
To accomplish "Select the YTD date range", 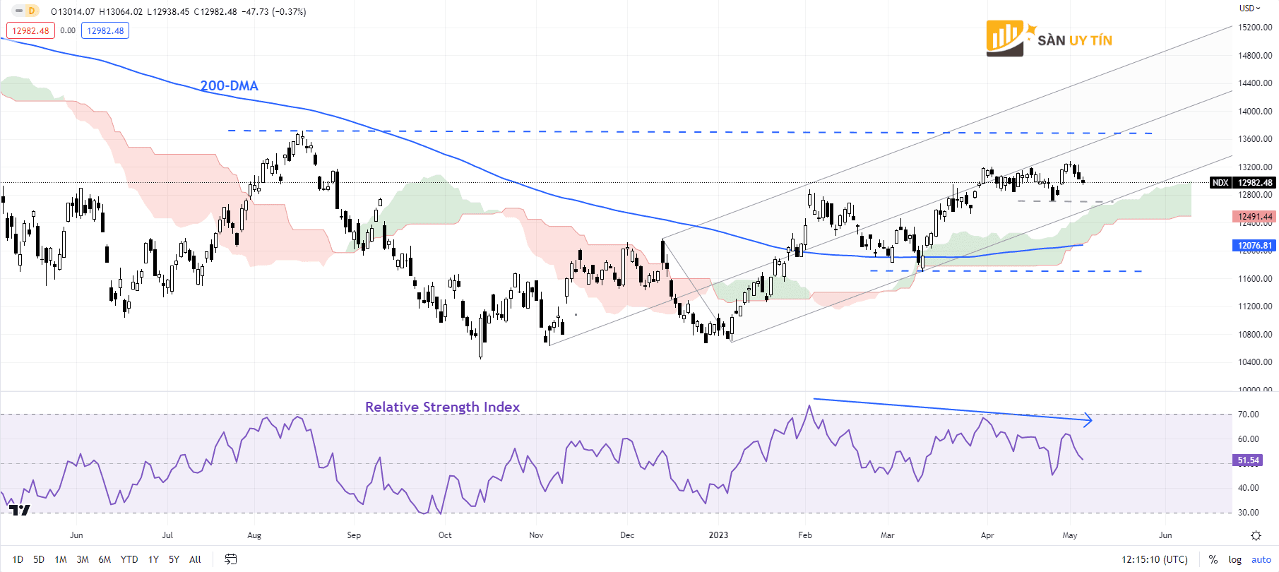I will [129, 559].
